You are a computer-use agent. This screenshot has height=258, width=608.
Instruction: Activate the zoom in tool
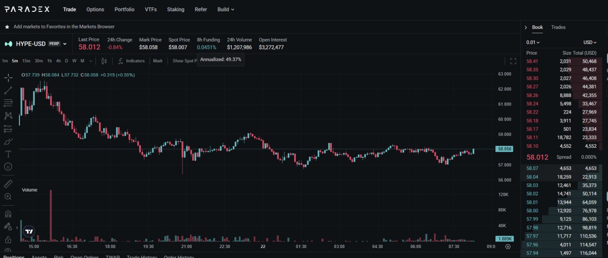pos(8,196)
